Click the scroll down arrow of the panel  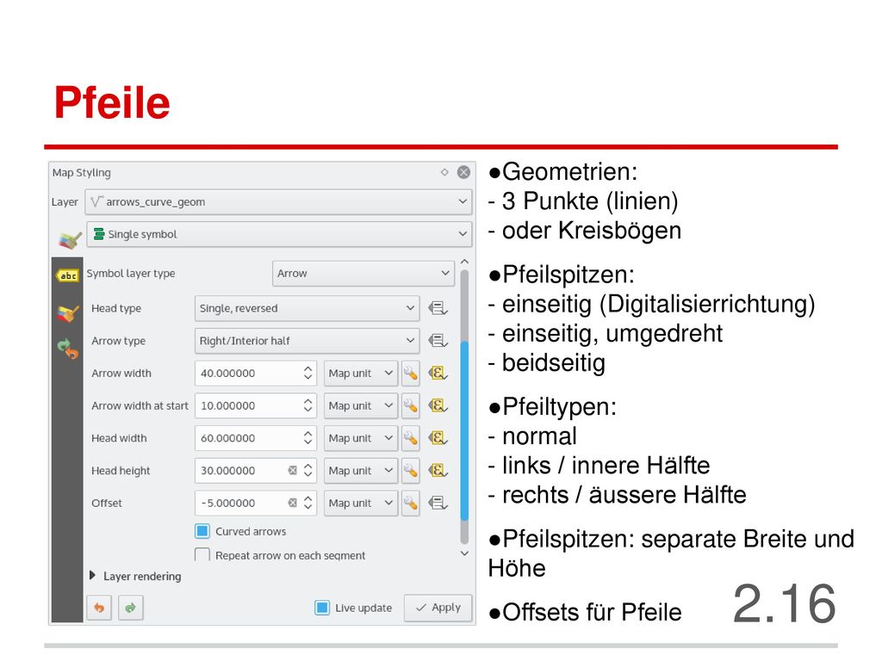464,553
